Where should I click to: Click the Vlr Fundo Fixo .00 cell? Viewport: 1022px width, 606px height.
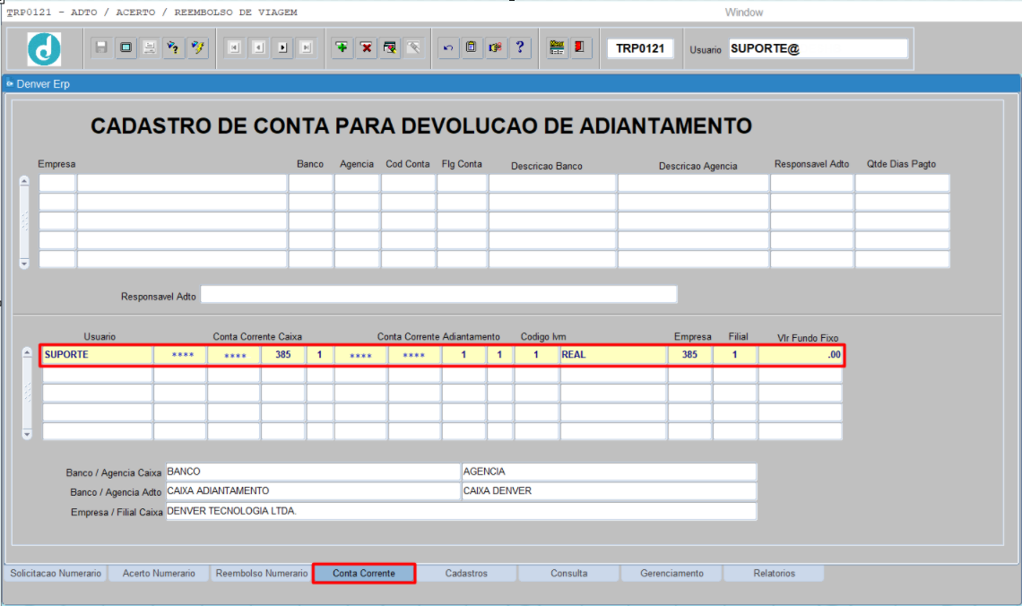pyautogui.click(x=800, y=355)
